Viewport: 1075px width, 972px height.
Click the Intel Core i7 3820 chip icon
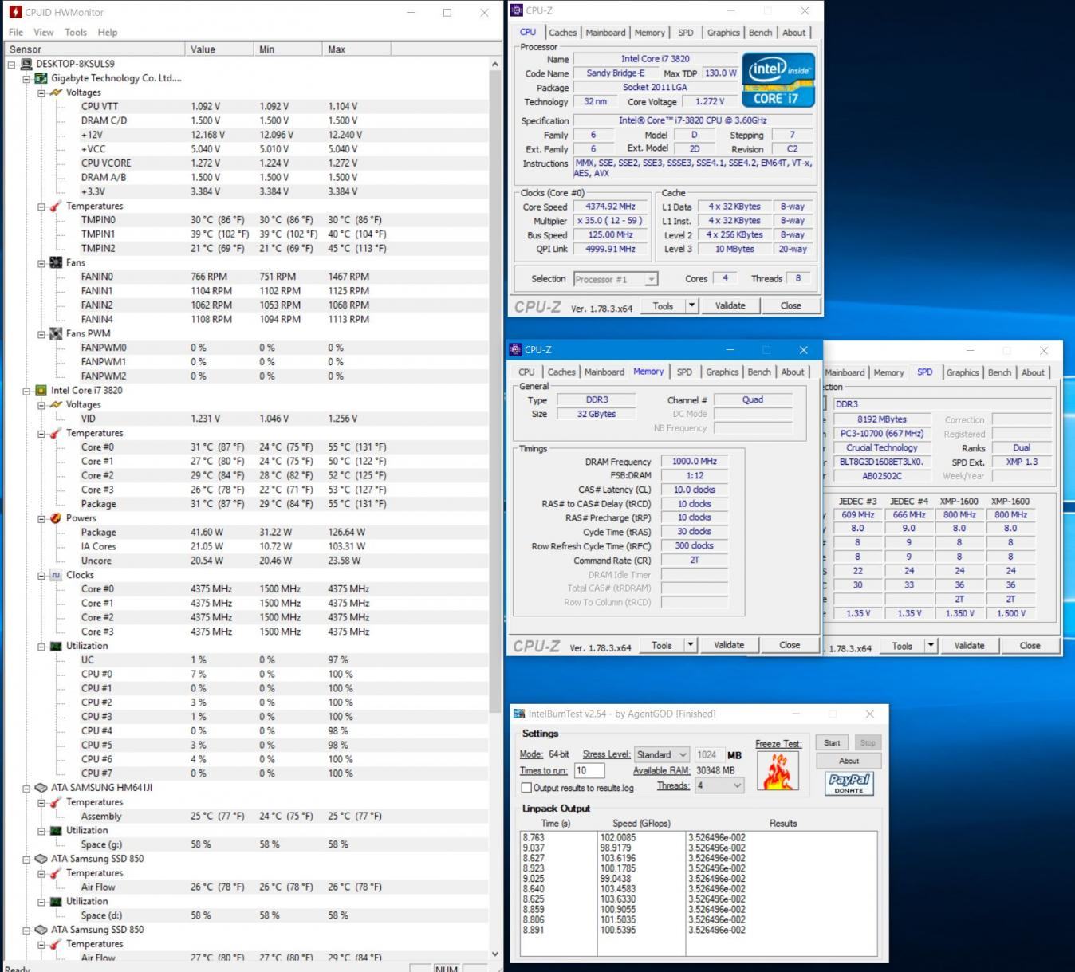coord(41,390)
